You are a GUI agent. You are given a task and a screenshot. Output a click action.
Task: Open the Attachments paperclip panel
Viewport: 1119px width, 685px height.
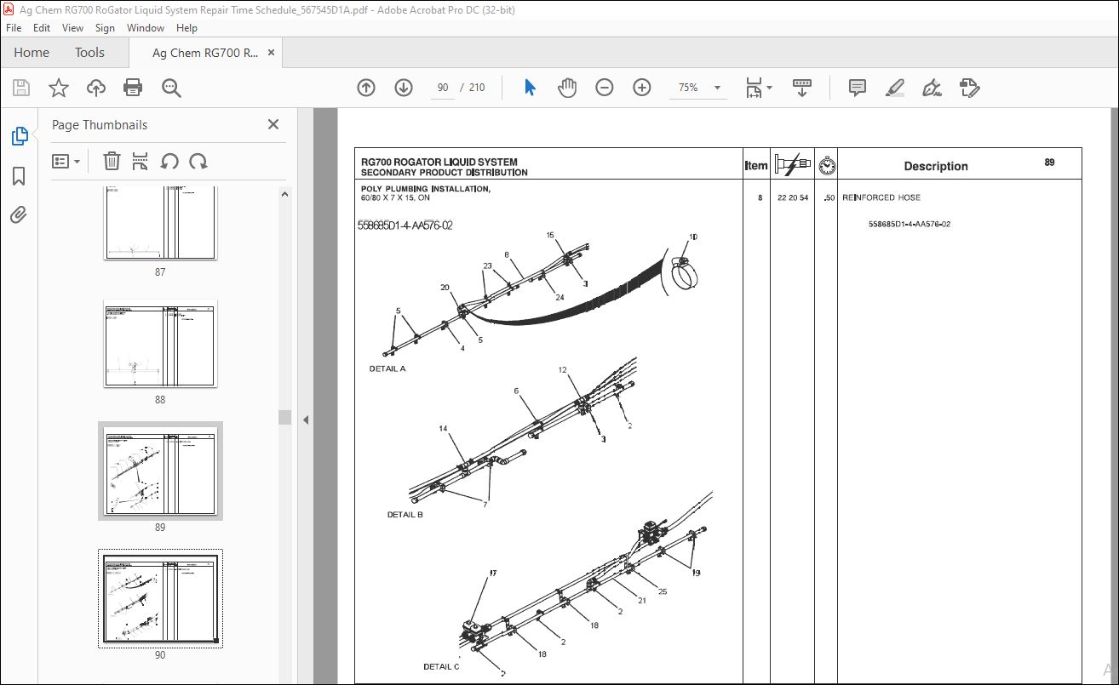(19, 214)
